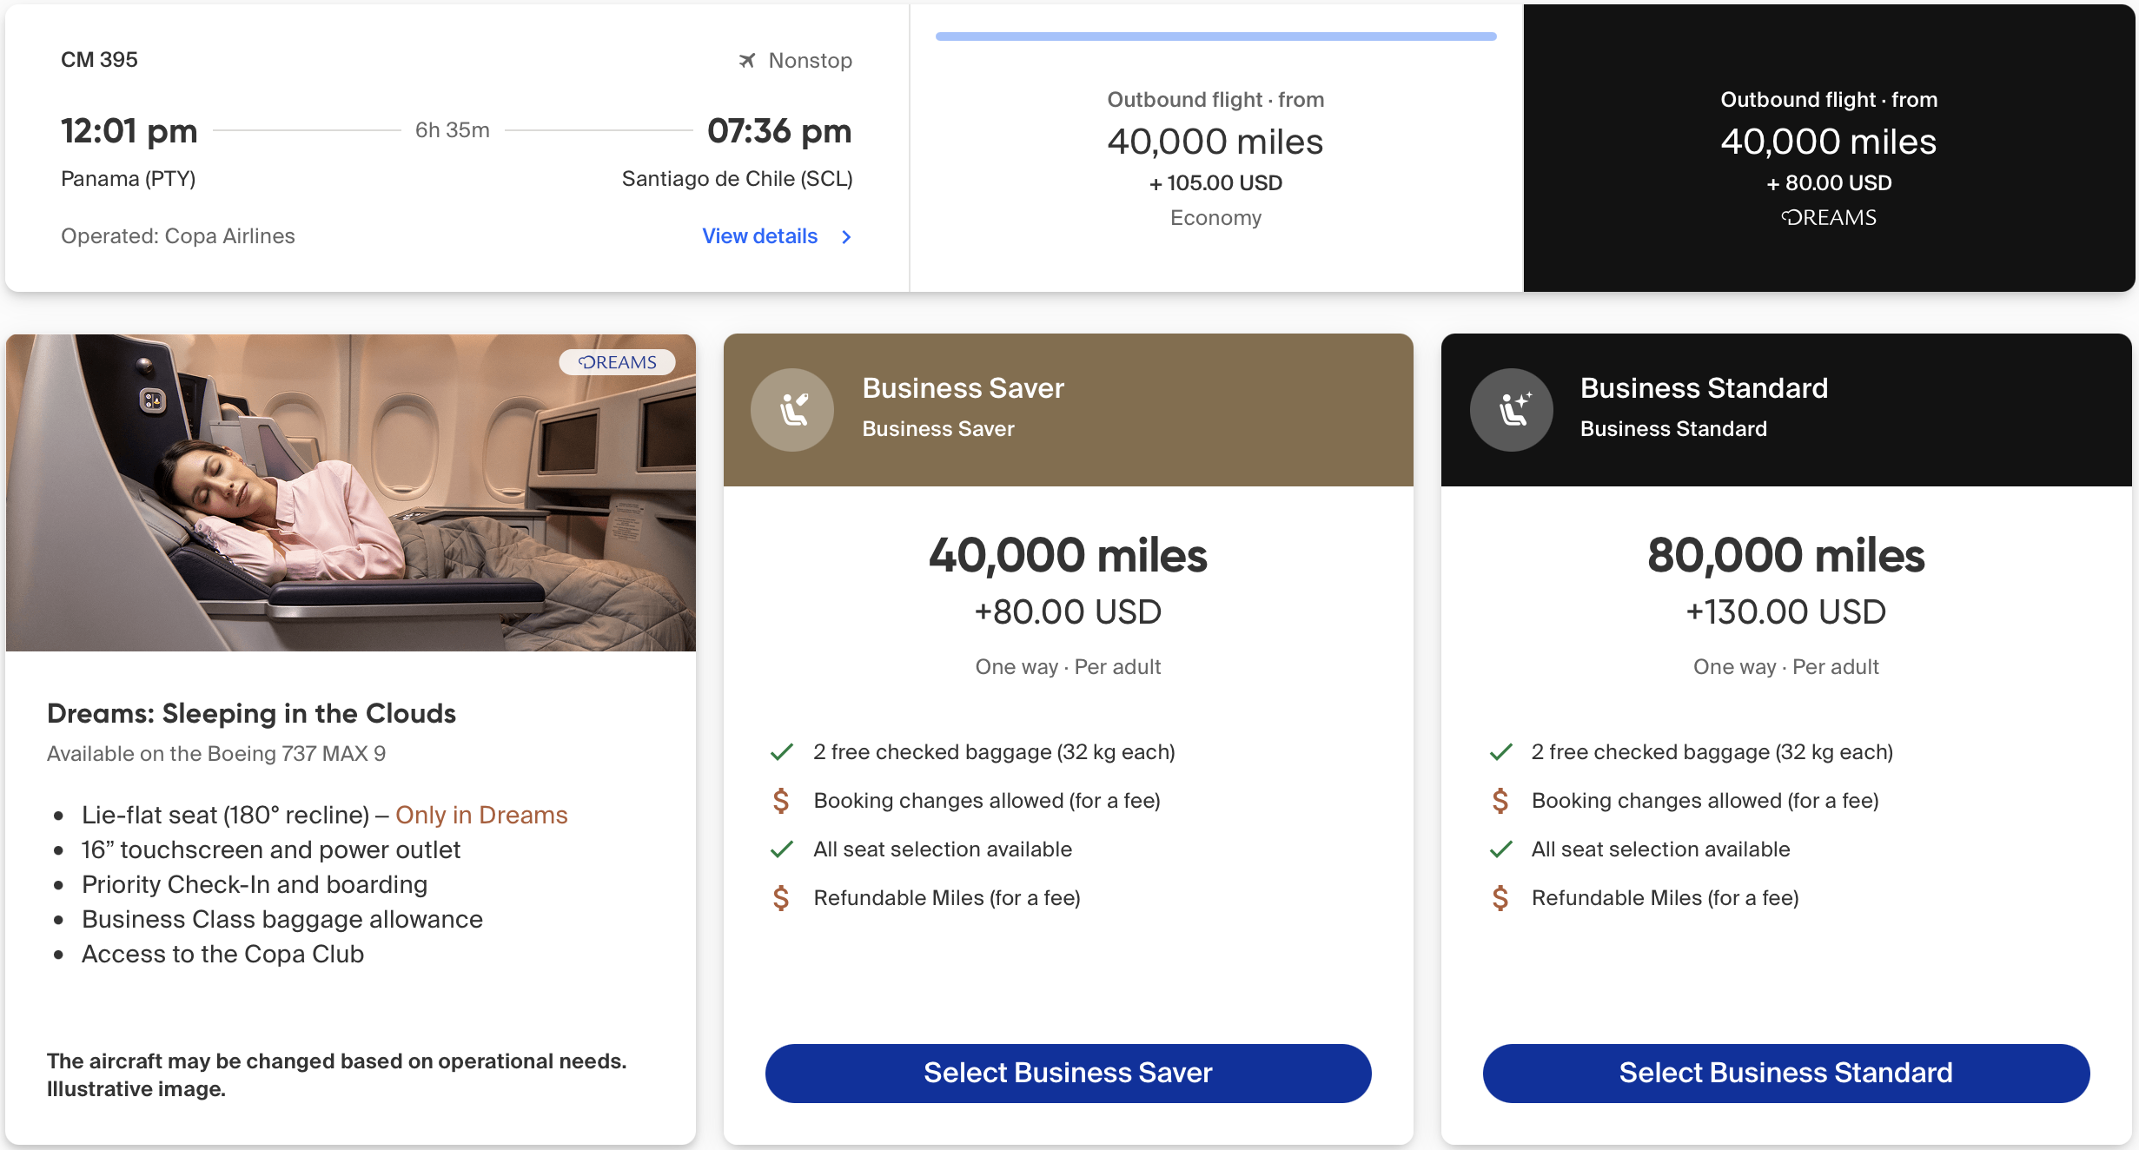Click 'One way · Per adult' under Business Standard
The height and width of the screenshot is (1150, 2139).
tap(1785, 667)
